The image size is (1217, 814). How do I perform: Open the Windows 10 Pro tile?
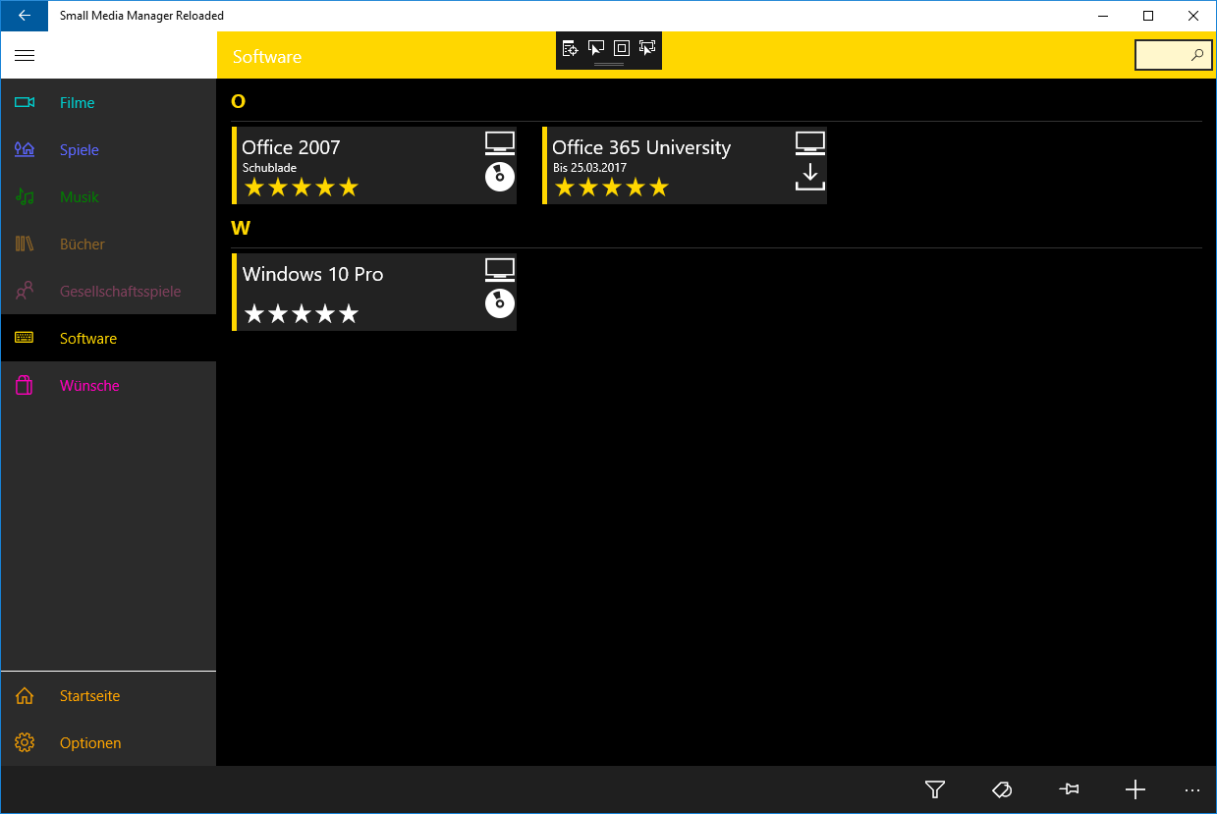(x=374, y=292)
